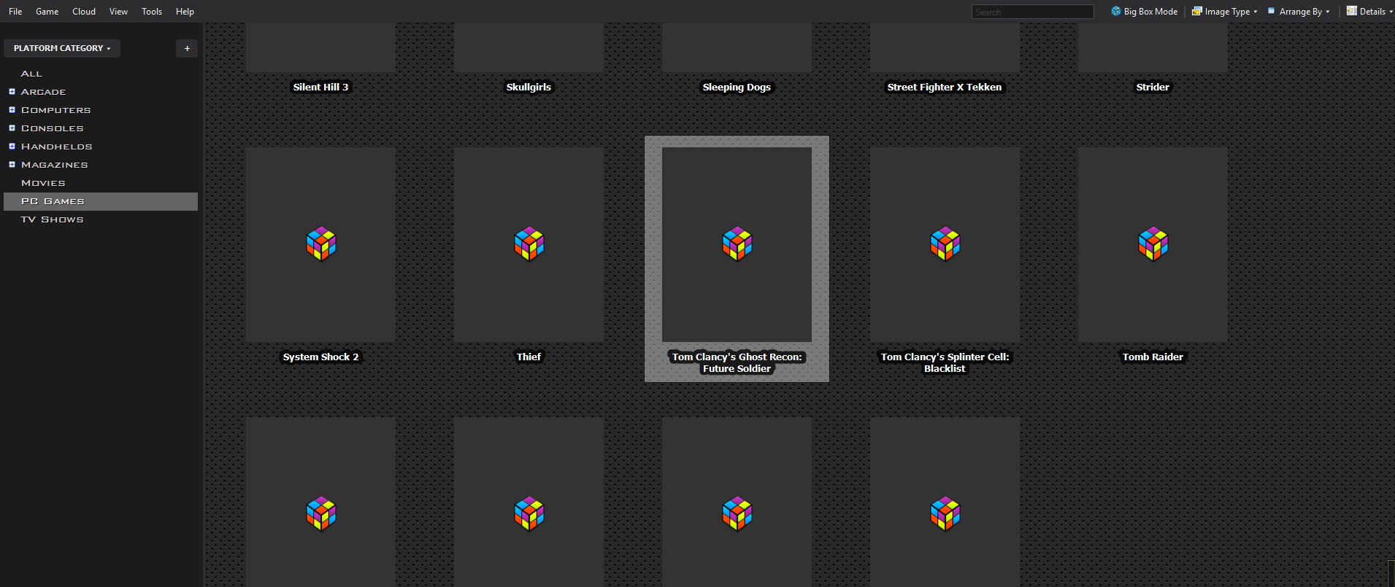The width and height of the screenshot is (1395, 587).
Task: Expand the Computers platform category
Action: [x=12, y=110]
